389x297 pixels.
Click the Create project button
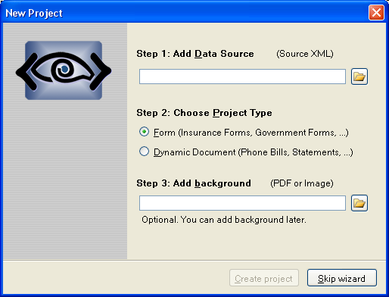264,278
